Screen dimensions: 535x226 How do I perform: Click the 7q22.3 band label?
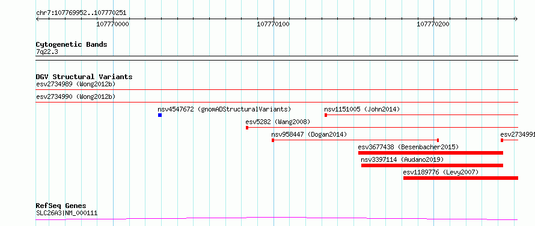click(46, 52)
